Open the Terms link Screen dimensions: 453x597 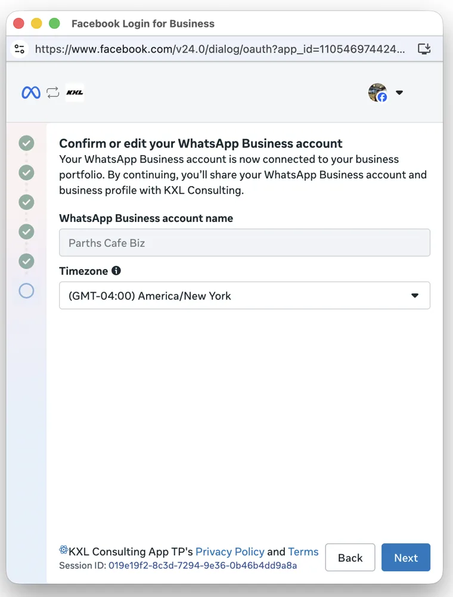click(x=303, y=552)
